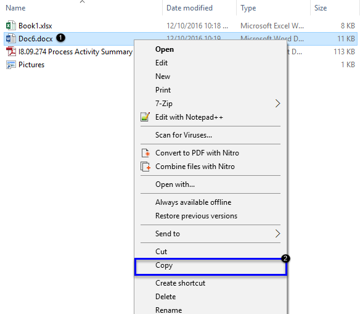Expand the Send to submenu arrow
The width and height of the screenshot is (360, 314).
(x=277, y=234)
